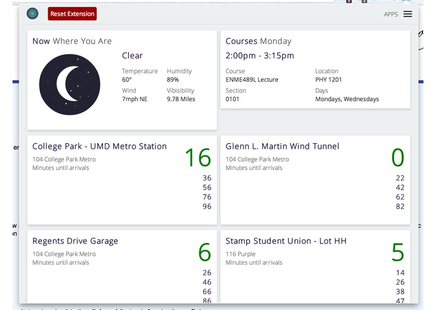Click the green 16 minutes arrival

pyautogui.click(x=198, y=158)
